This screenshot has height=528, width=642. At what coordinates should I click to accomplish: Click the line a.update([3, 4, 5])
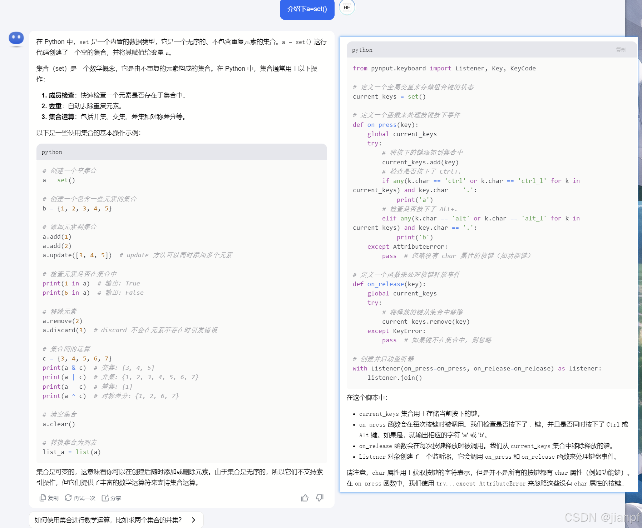point(77,255)
